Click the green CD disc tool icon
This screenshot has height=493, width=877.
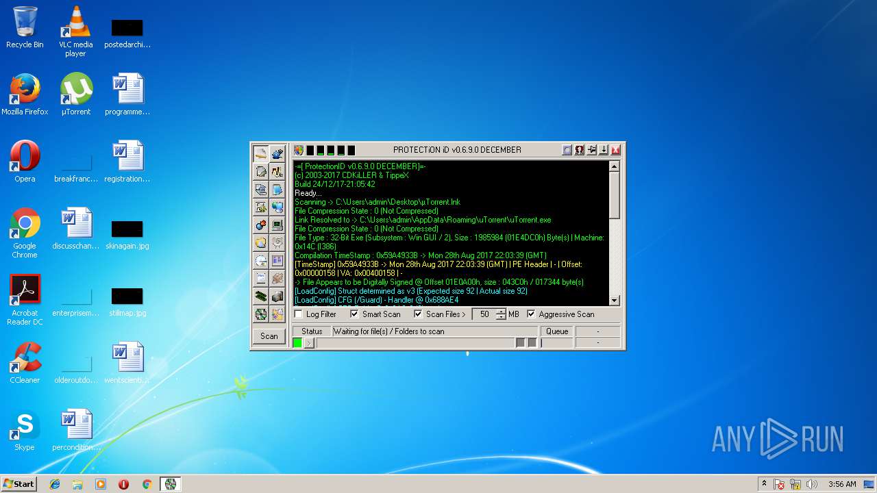[261, 314]
